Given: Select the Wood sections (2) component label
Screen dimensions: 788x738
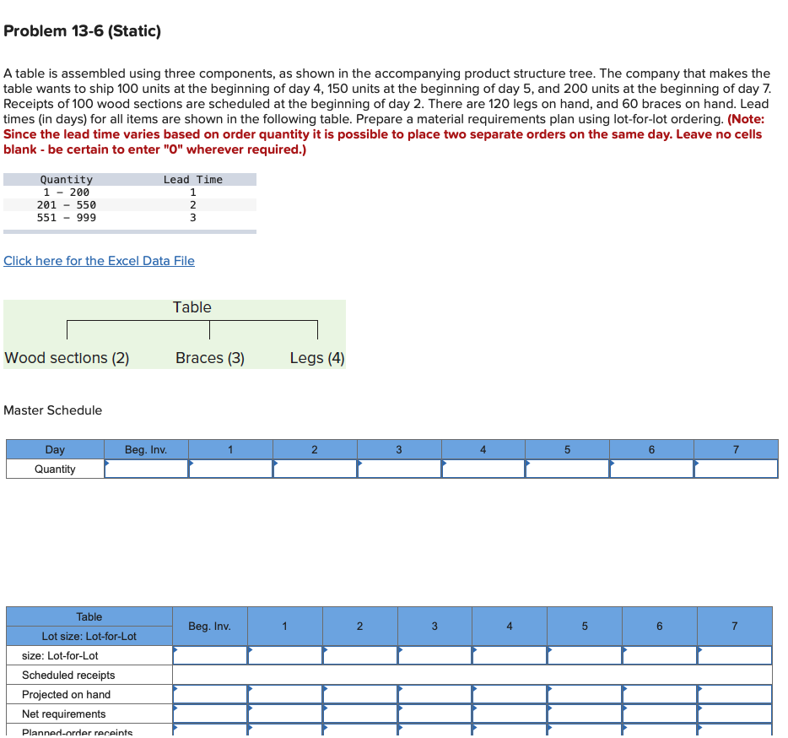Looking at the screenshot, I should pos(67,357).
